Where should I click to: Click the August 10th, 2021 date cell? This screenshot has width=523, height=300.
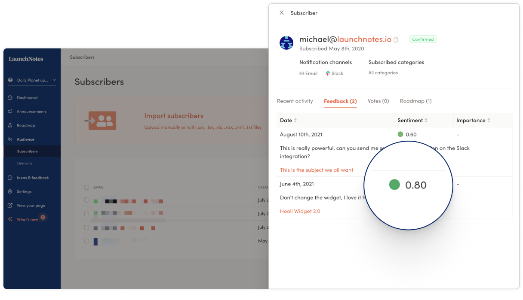301,134
